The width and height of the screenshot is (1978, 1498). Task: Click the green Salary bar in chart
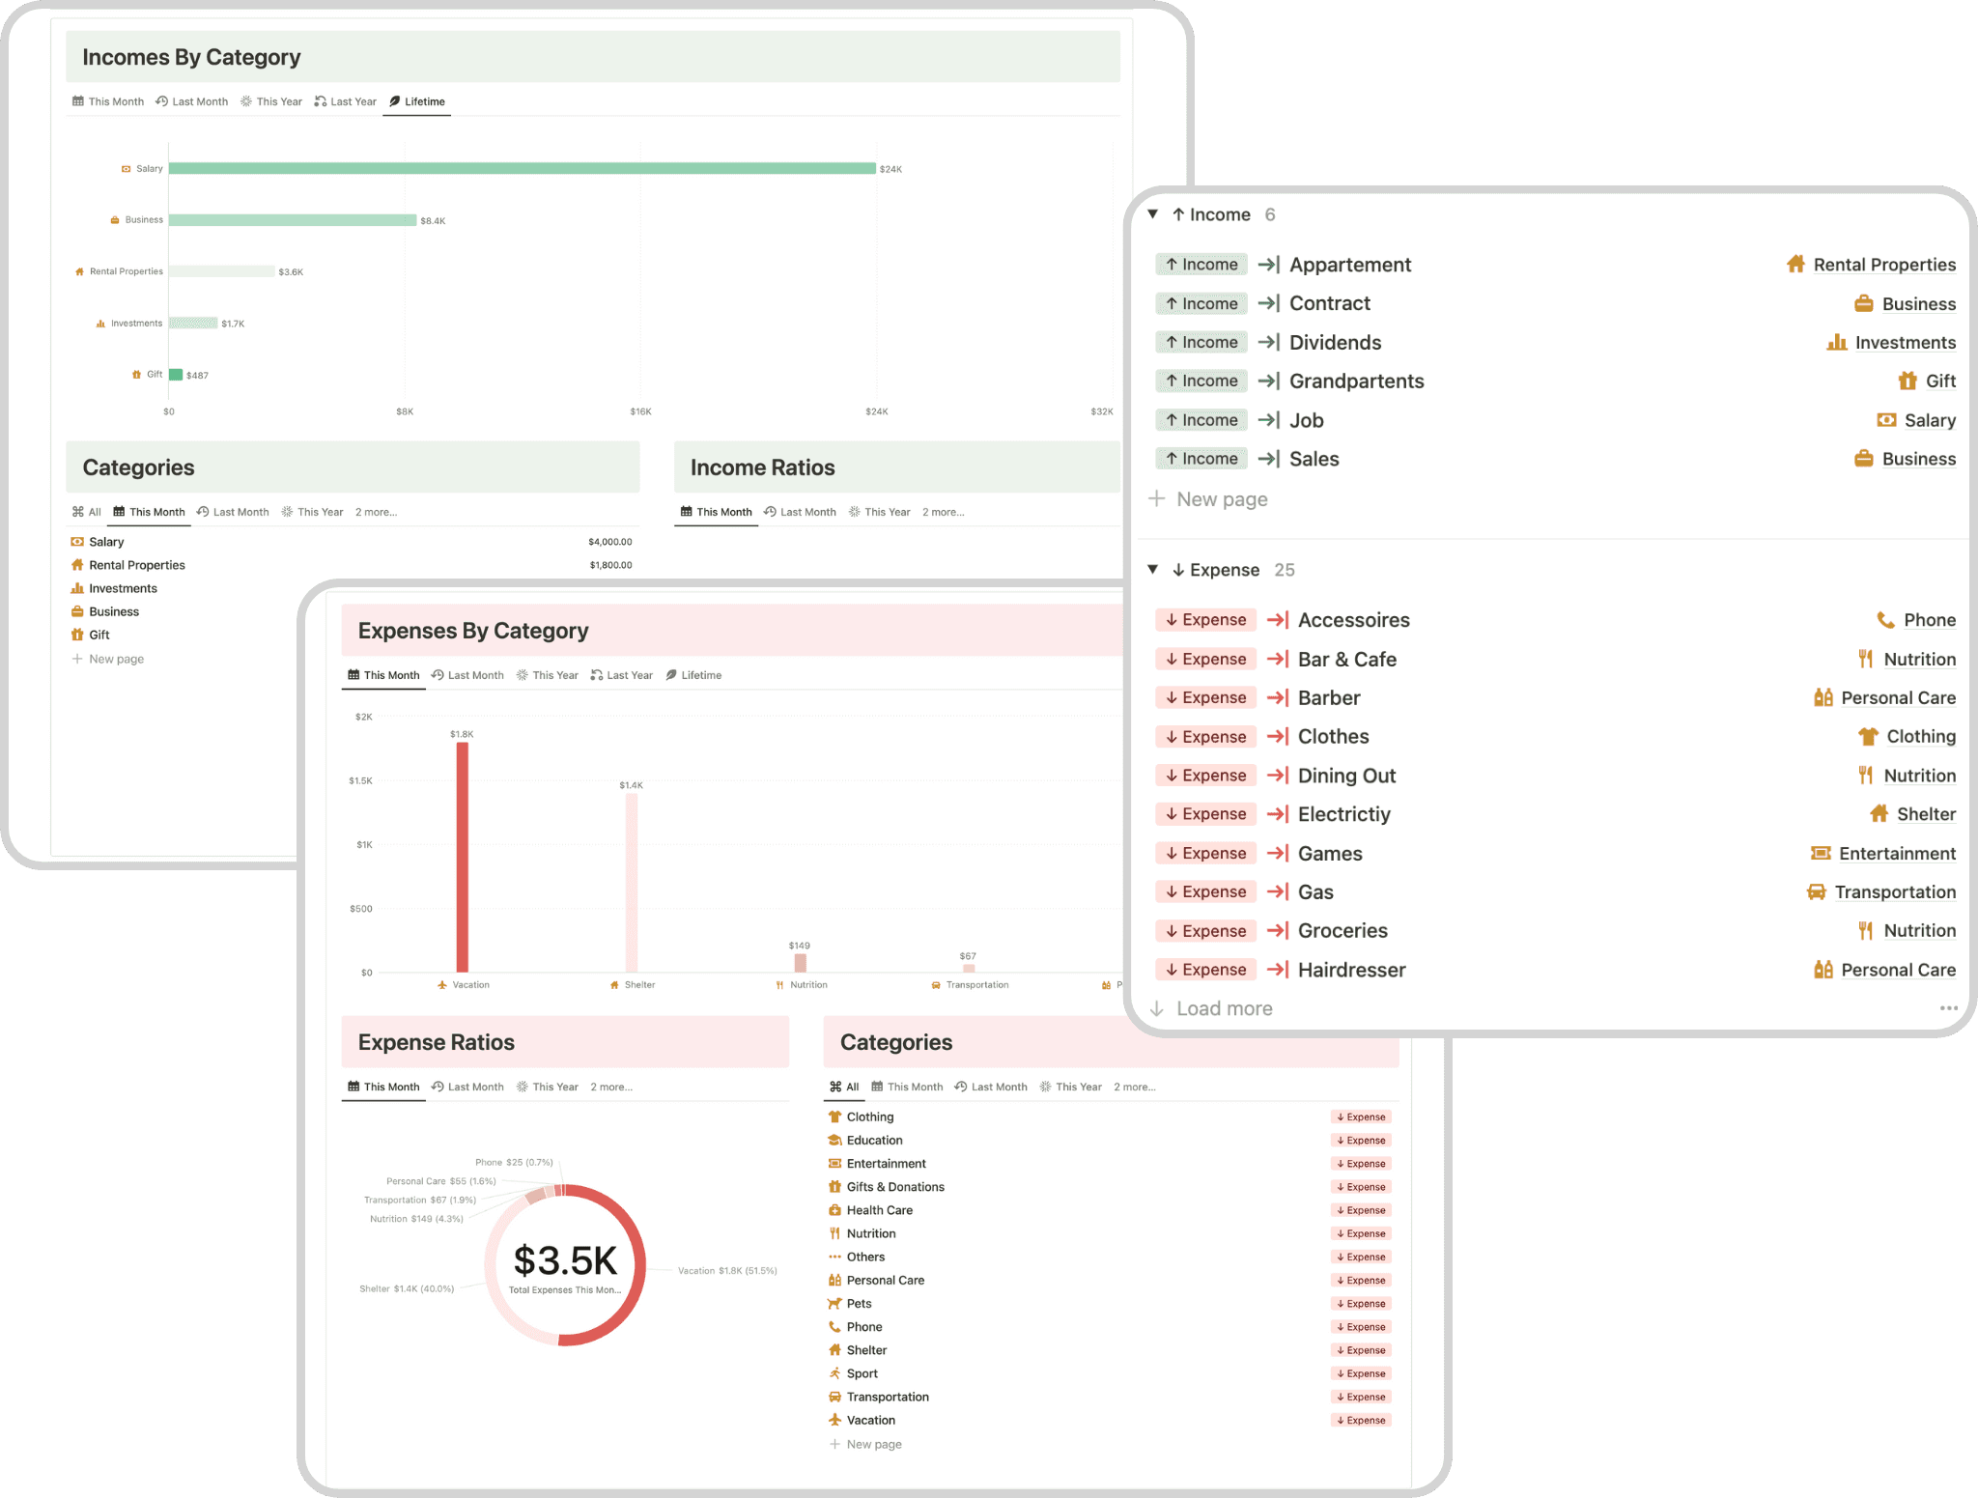point(522,169)
